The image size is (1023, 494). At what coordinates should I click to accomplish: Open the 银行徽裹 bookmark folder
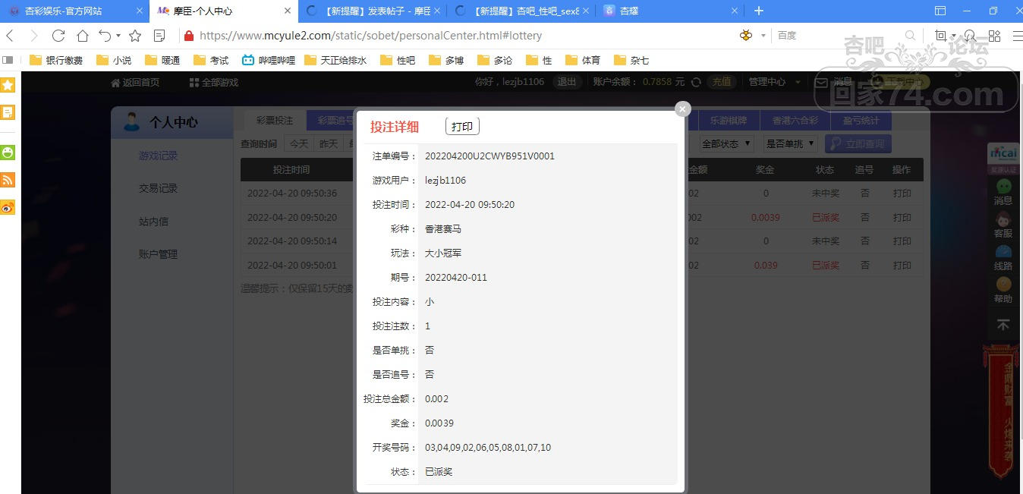(57, 60)
